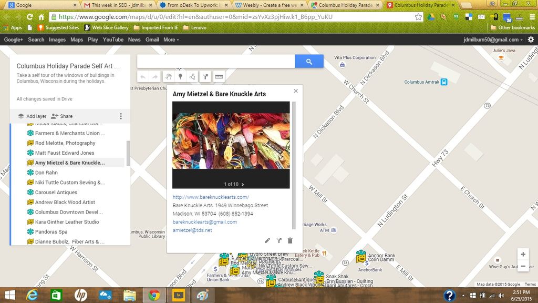This screenshot has width=538, height=303.
Task: Select Niki Tuttle Custom Sewing in list
Action: [x=70, y=183]
